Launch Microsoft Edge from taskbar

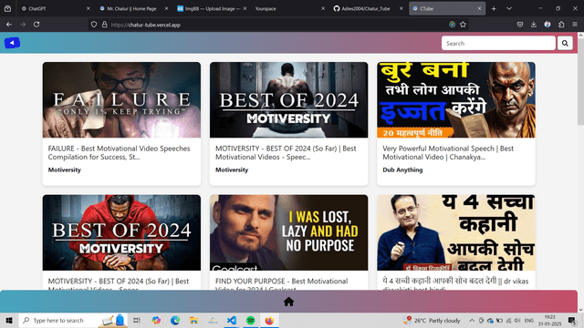point(175,320)
